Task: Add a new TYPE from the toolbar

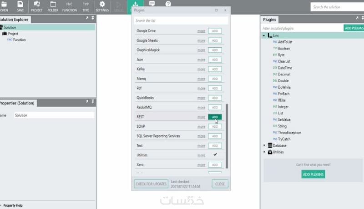Action: (86, 6)
